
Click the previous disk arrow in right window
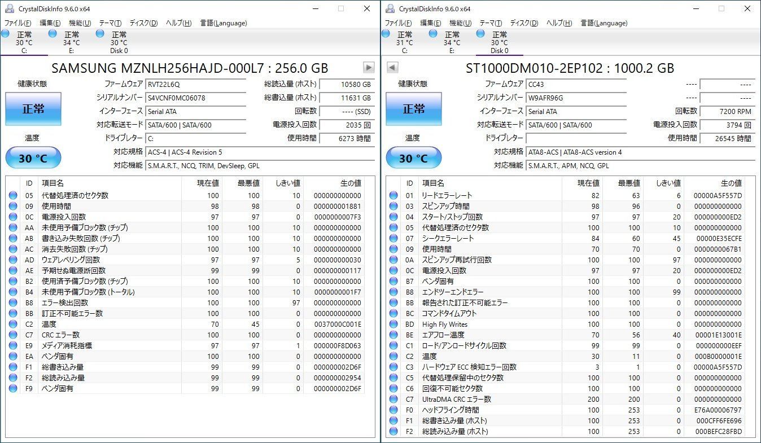pyautogui.click(x=392, y=68)
